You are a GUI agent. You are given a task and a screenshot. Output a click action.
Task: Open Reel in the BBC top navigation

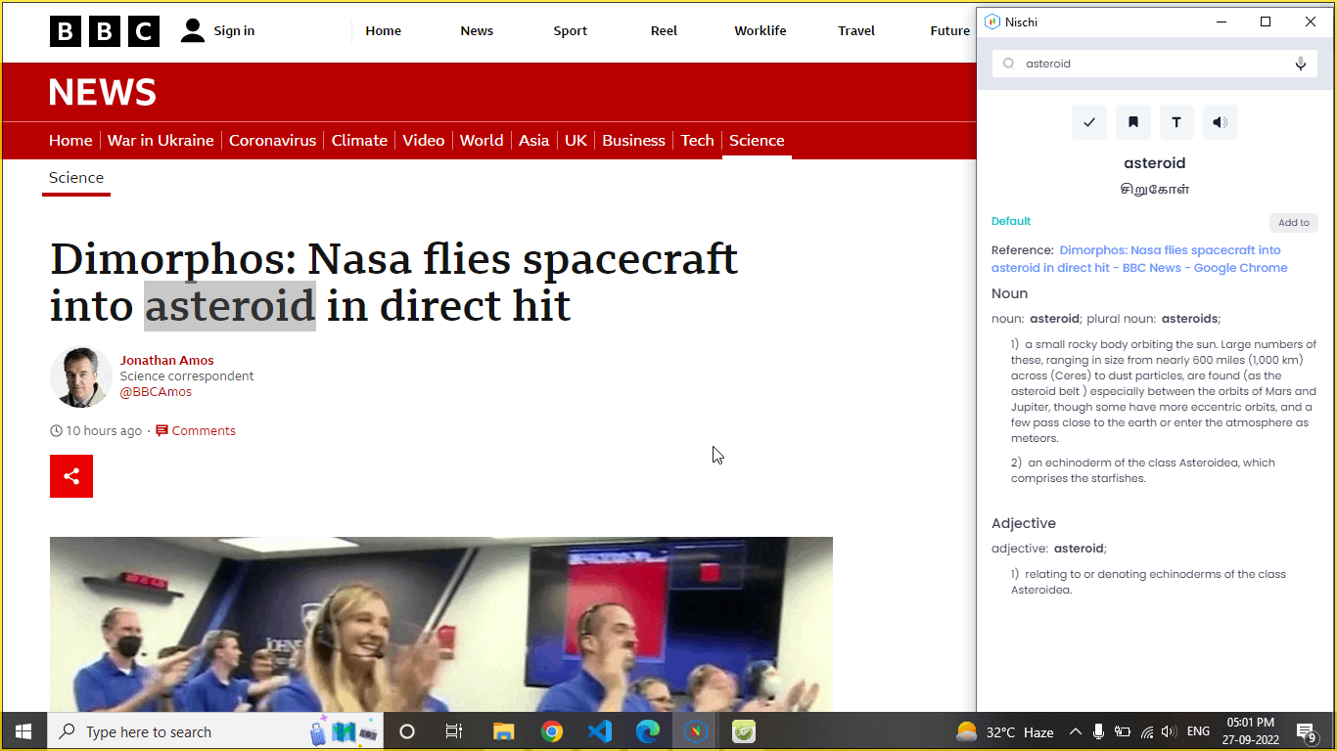664,31
